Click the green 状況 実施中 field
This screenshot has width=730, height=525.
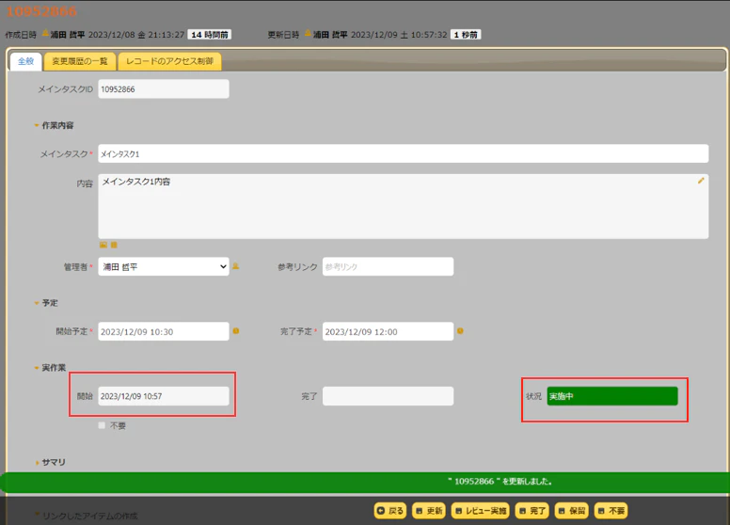pyautogui.click(x=612, y=396)
